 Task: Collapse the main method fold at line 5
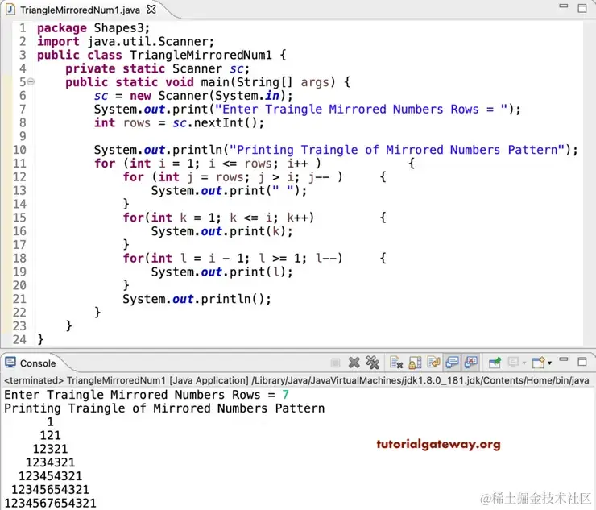(31, 81)
